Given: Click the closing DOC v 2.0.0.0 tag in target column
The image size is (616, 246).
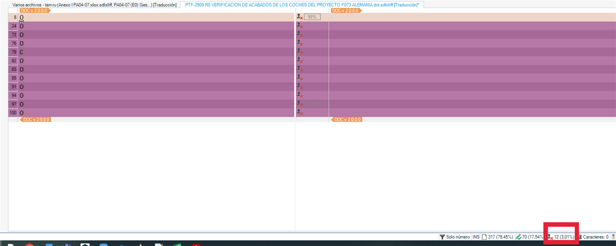Looking at the screenshot, I should (x=346, y=119).
